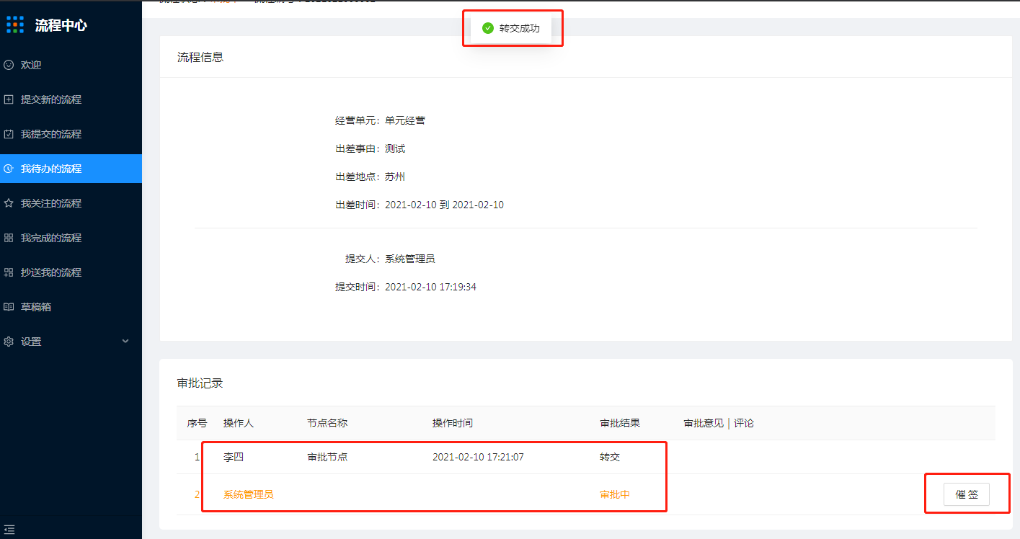This screenshot has width=1020, height=539.
Task: Click the 流程中心 title
Action: point(61,25)
